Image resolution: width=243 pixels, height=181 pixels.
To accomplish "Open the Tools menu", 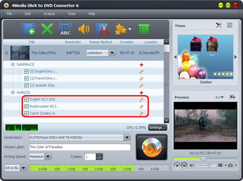I will [x=71, y=14].
